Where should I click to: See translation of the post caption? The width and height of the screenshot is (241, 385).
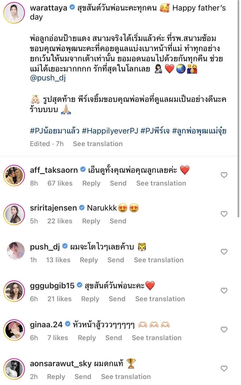tap(98, 144)
